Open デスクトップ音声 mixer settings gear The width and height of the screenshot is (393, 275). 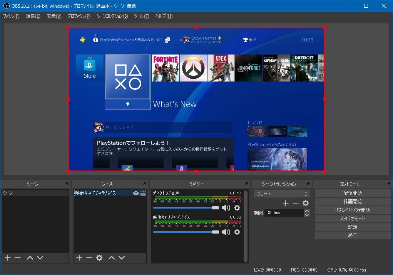point(237,208)
